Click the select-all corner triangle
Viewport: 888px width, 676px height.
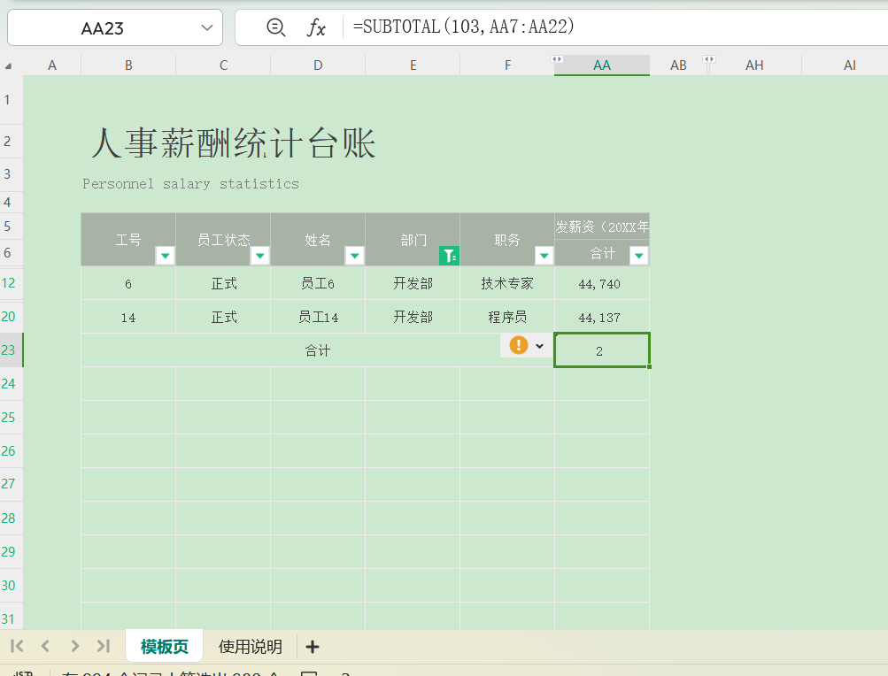click(9, 66)
